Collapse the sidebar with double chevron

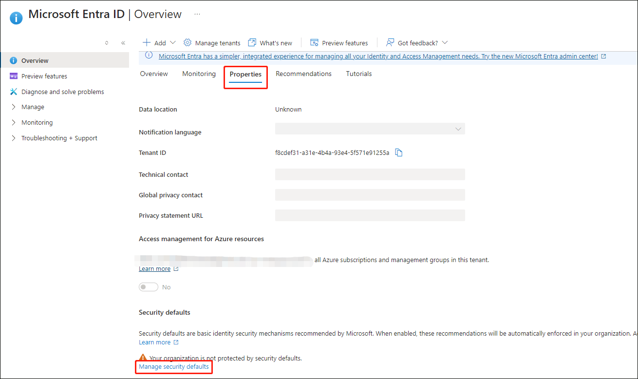[123, 43]
